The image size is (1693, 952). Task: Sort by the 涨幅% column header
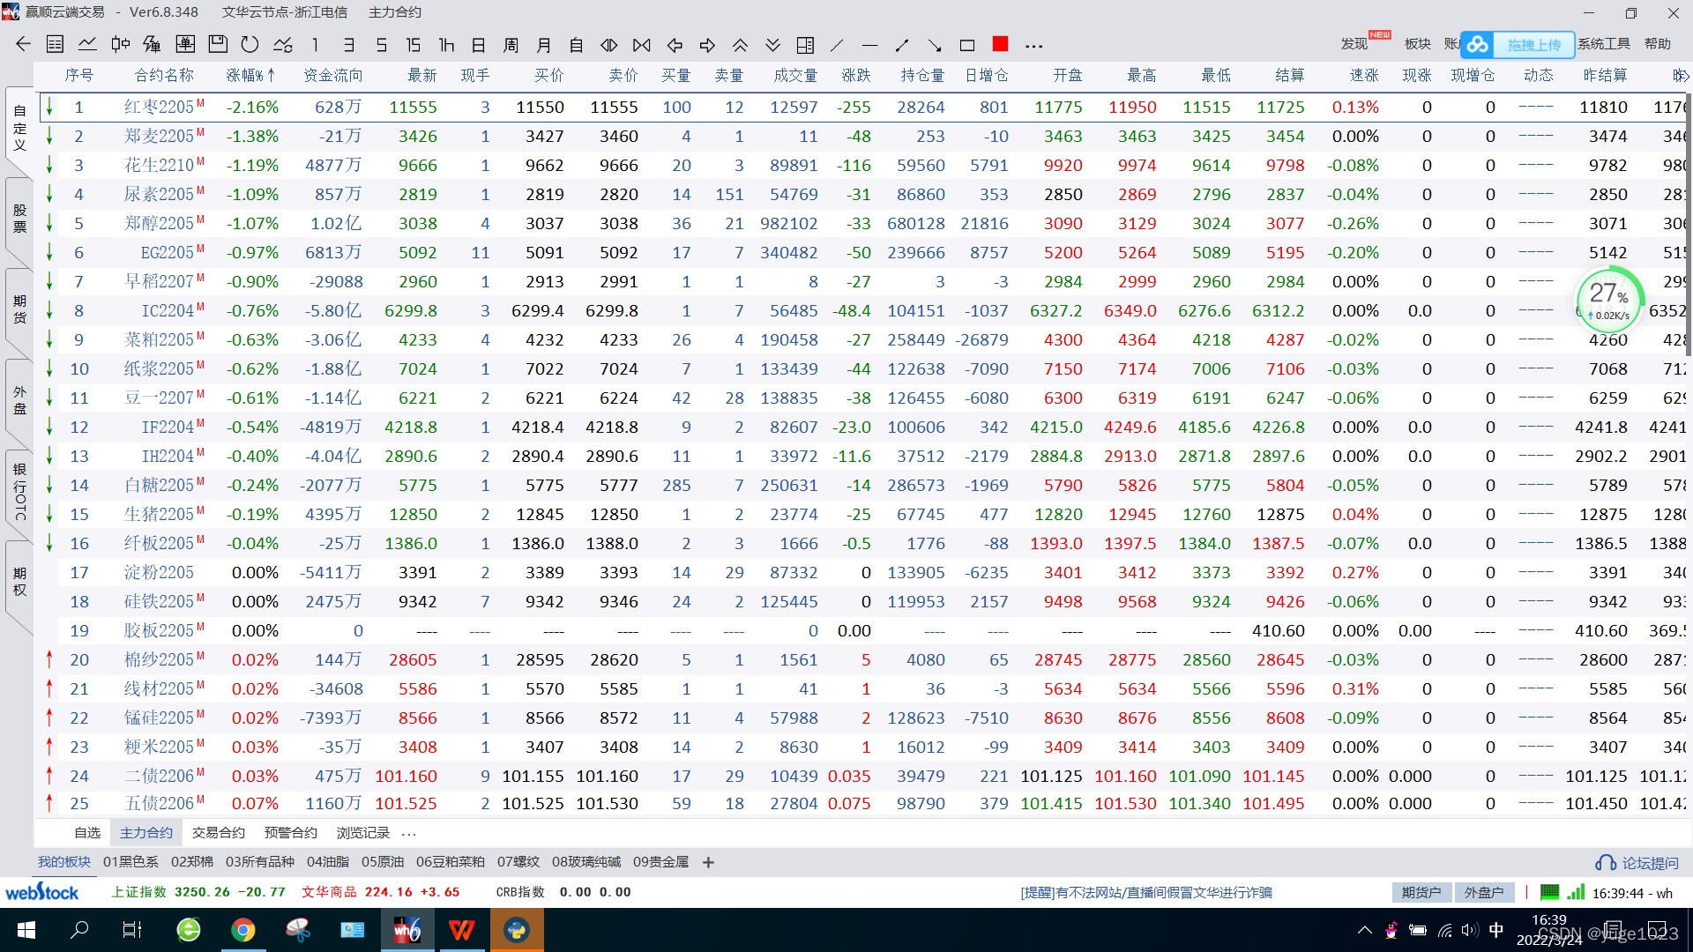click(250, 76)
